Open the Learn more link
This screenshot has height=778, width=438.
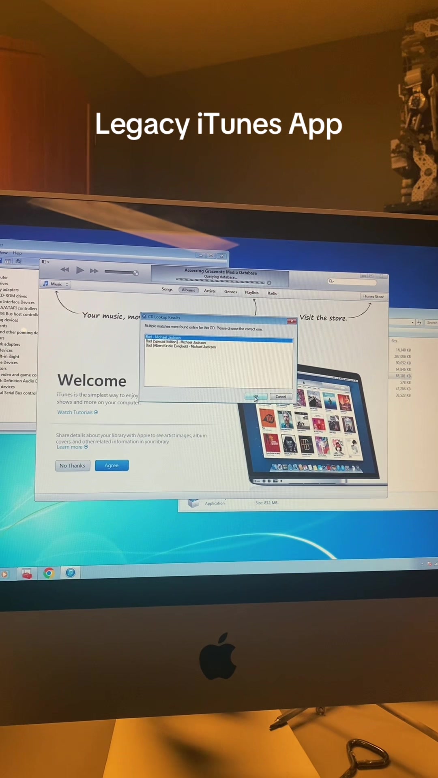pyautogui.click(x=72, y=447)
